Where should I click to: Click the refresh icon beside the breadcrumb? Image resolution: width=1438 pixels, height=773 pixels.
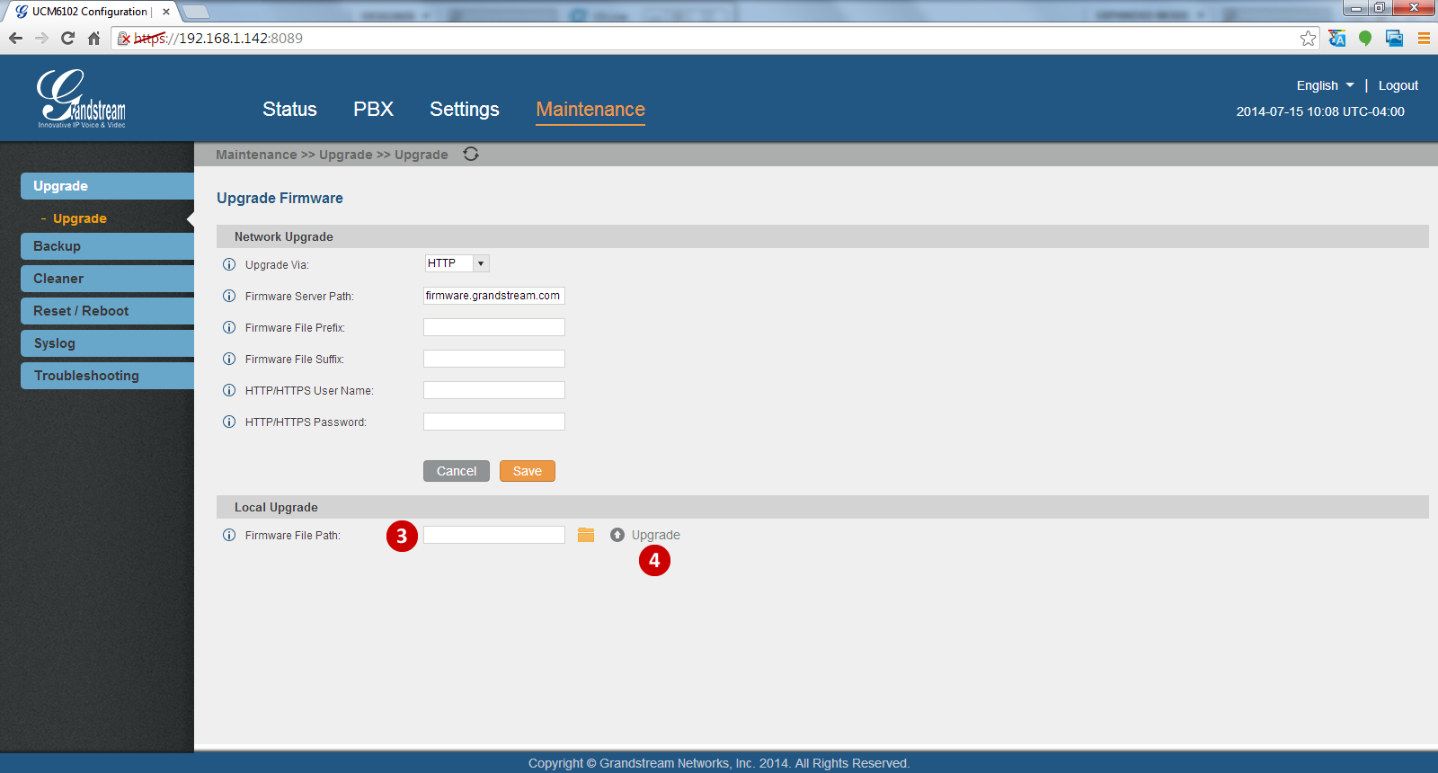pos(471,155)
